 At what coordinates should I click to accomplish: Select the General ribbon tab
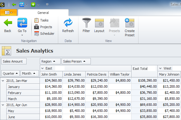[x=43, y=13]
